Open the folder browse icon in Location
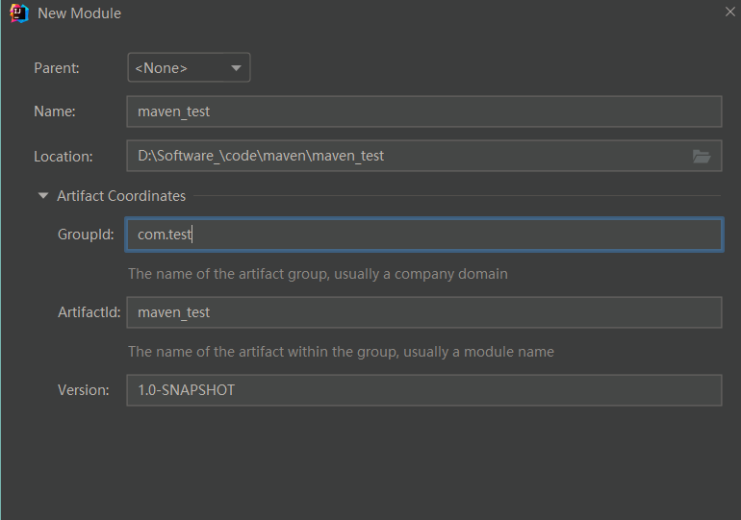 [702, 157]
